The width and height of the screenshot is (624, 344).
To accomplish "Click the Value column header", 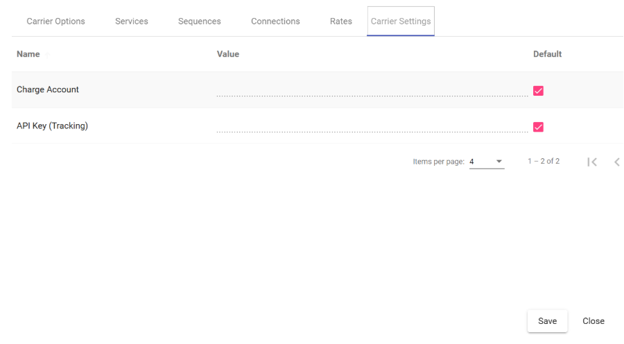I will 228,54.
